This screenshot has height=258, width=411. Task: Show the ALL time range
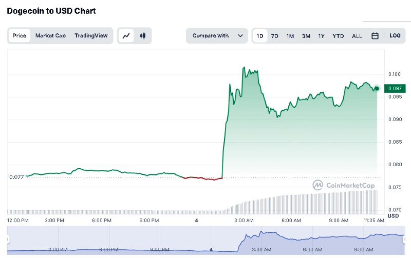(357, 36)
